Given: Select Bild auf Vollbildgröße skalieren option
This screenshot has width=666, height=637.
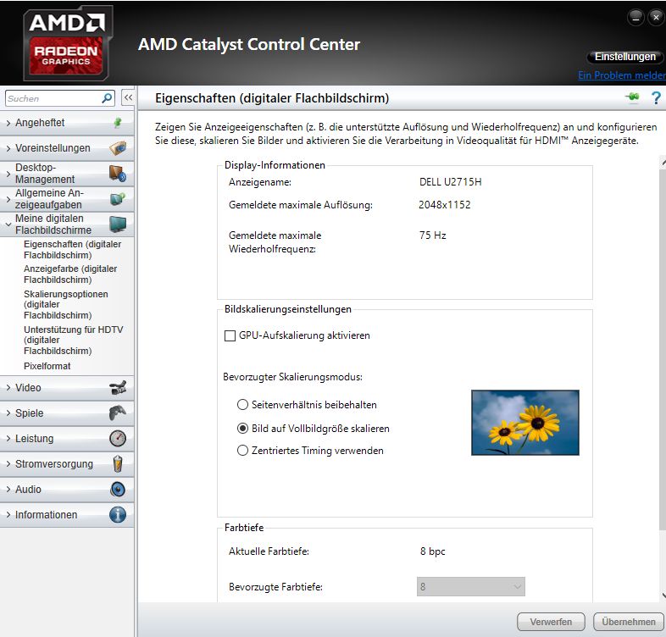Looking at the screenshot, I should pos(242,428).
